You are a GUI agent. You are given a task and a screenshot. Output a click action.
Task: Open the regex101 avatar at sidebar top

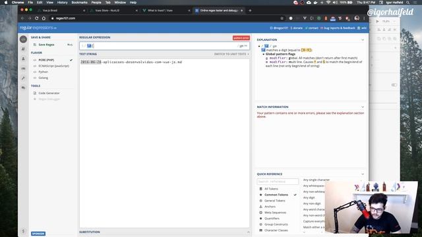(x=24, y=39)
